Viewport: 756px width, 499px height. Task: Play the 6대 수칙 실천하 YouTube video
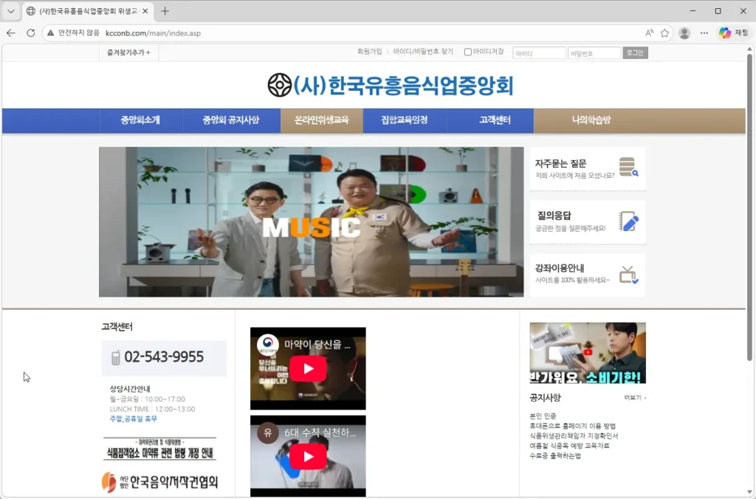[308, 456]
